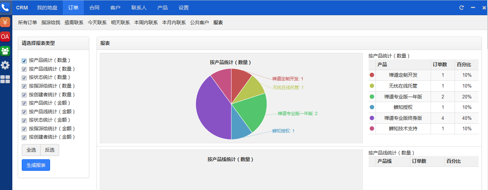Switch to 本周内联系 tab
This screenshot has width=488, height=190.
click(146, 22)
